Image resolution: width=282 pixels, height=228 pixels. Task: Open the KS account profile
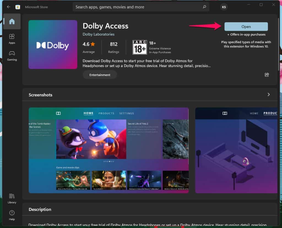coord(224,7)
